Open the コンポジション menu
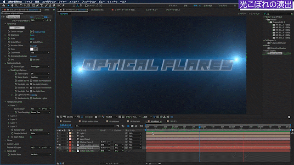The width and height of the screenshot is (294, 165). click(49, 1)
